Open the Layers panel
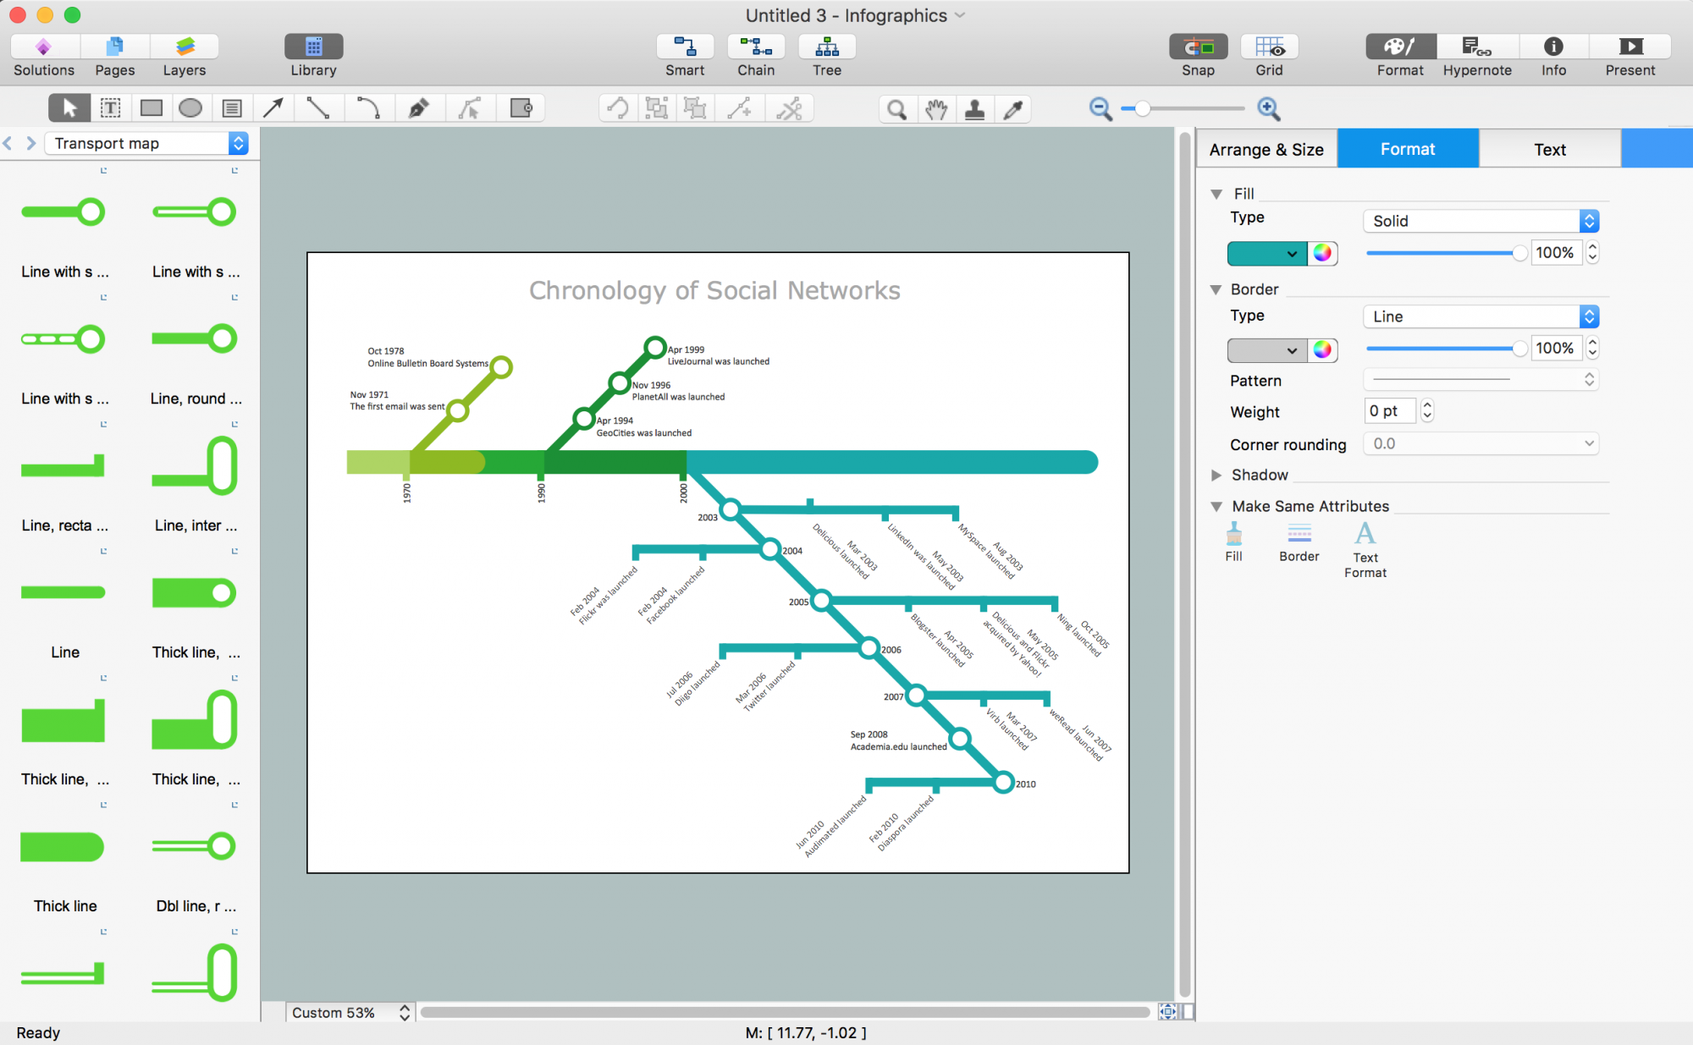Viewport: 1693px width, 1045px height. click(x=185, y=56)
